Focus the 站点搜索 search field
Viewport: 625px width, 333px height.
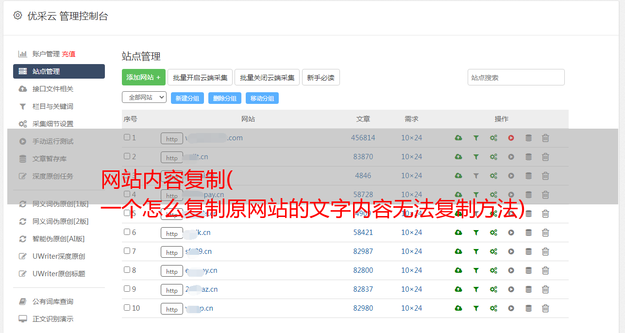pos(516,77)
